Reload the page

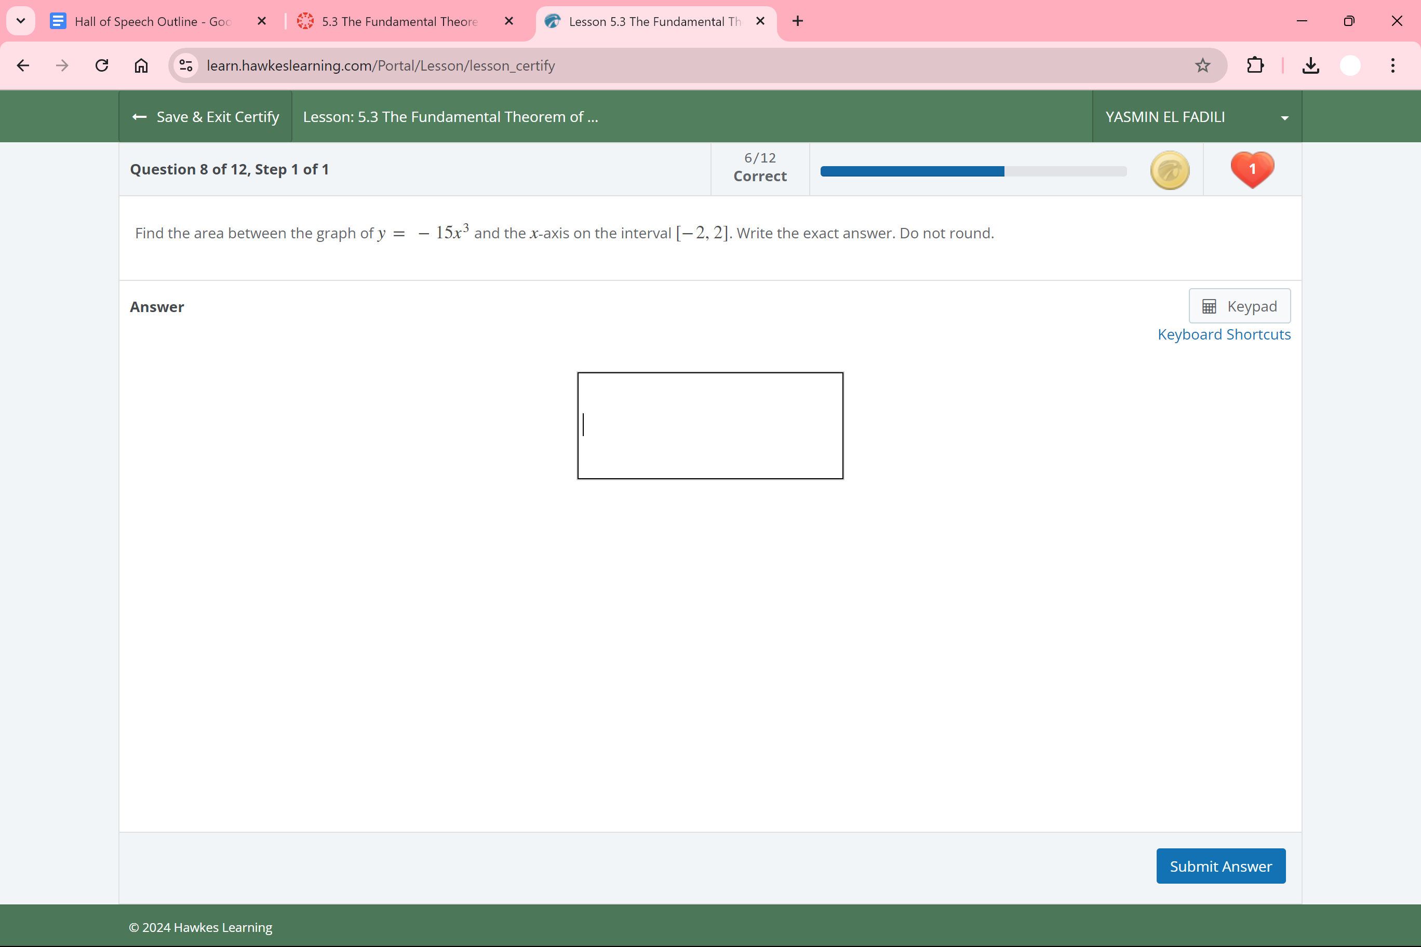point(101,65)
